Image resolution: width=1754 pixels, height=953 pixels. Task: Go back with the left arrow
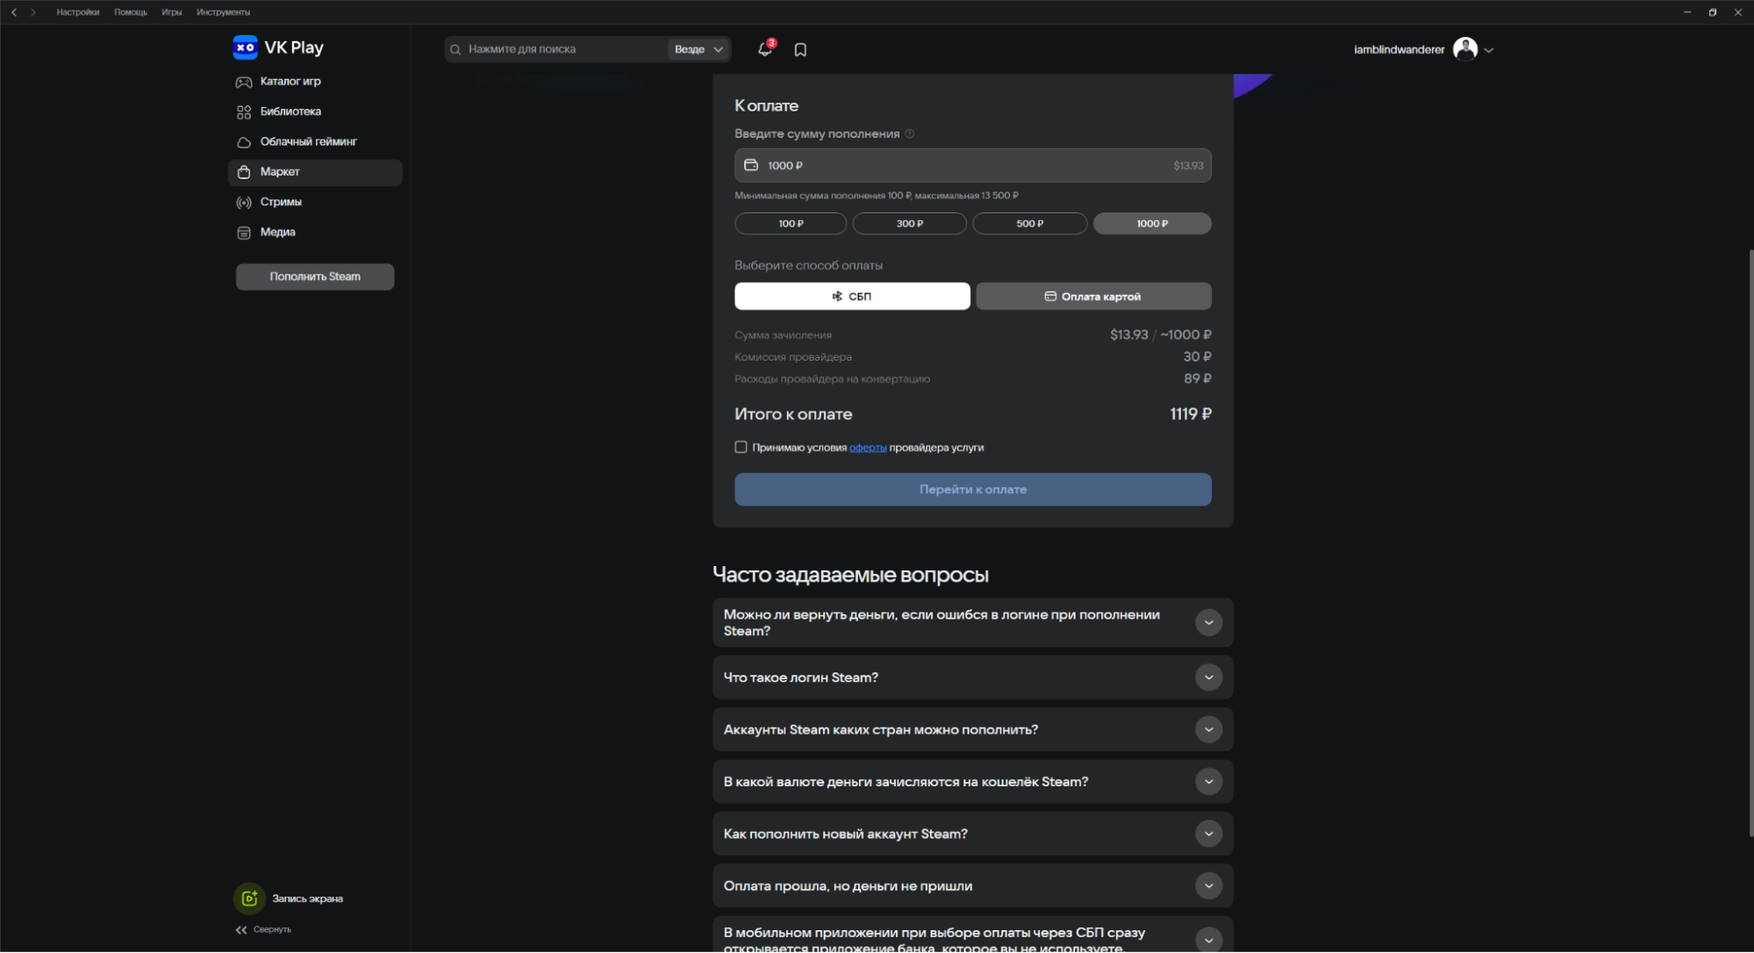[x=14, y=12]
